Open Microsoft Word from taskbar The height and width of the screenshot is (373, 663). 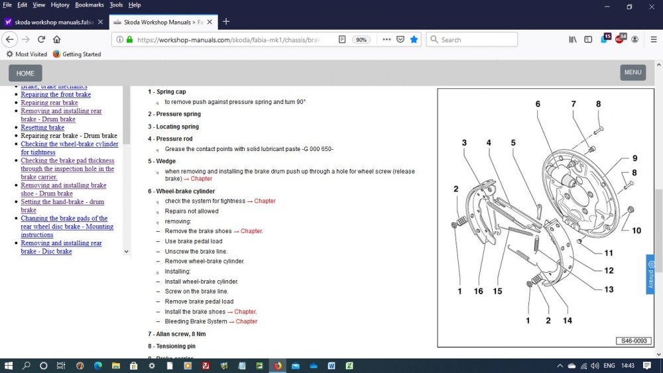point(331,366)
